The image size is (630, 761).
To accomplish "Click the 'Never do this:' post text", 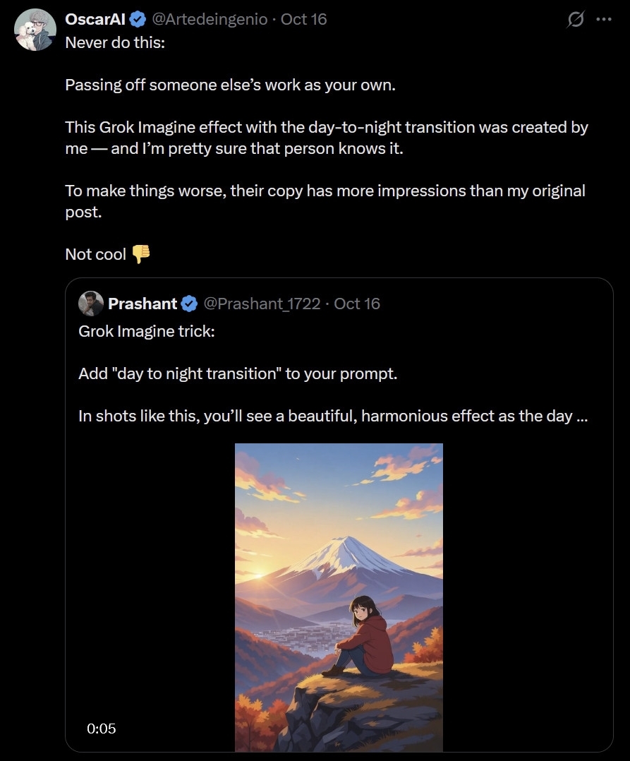I will (x=114, y=42).
